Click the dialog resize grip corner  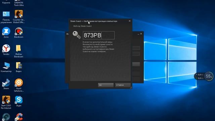(131, 87)
